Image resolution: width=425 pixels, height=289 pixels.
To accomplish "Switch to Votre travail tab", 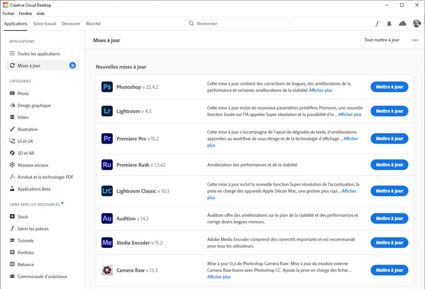I will tap(44, 24).
